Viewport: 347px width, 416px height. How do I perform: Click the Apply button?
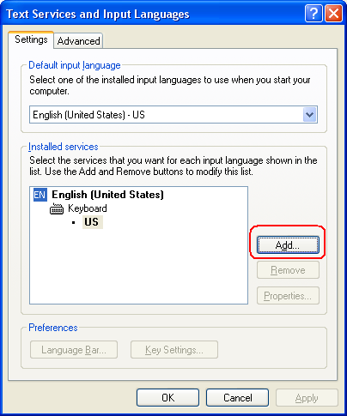(x=307, y=398)
